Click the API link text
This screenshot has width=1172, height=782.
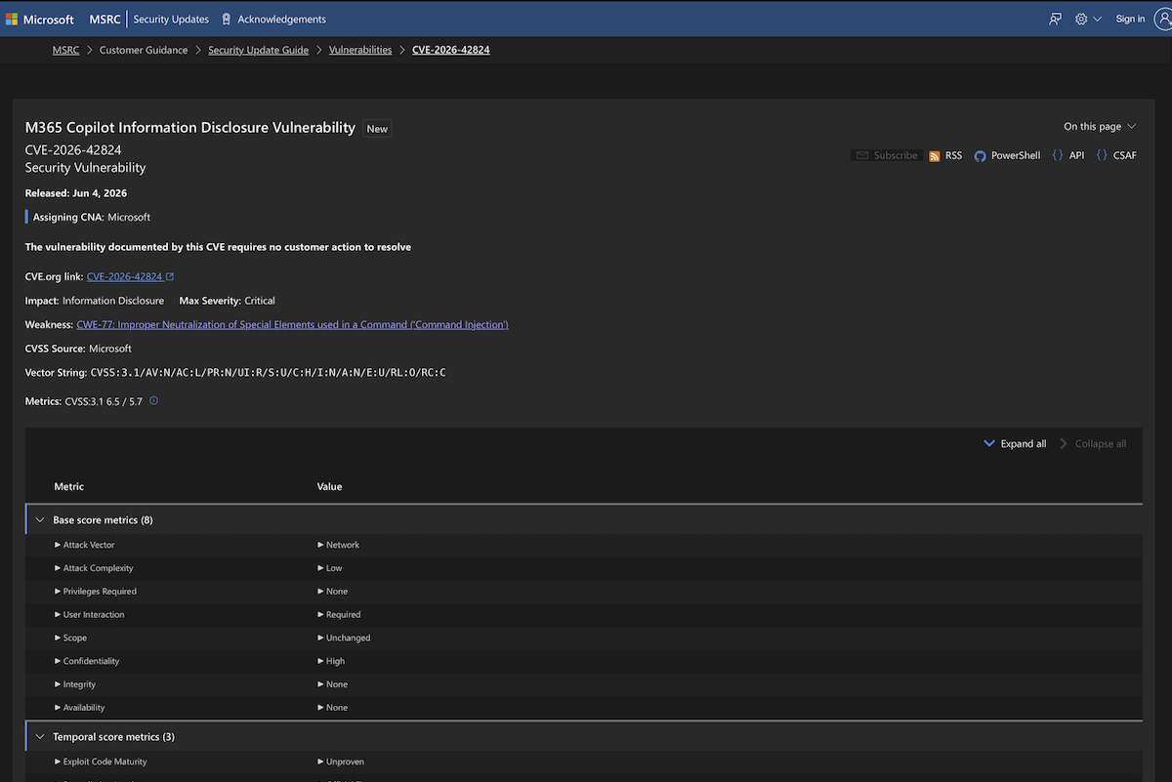1076,155
